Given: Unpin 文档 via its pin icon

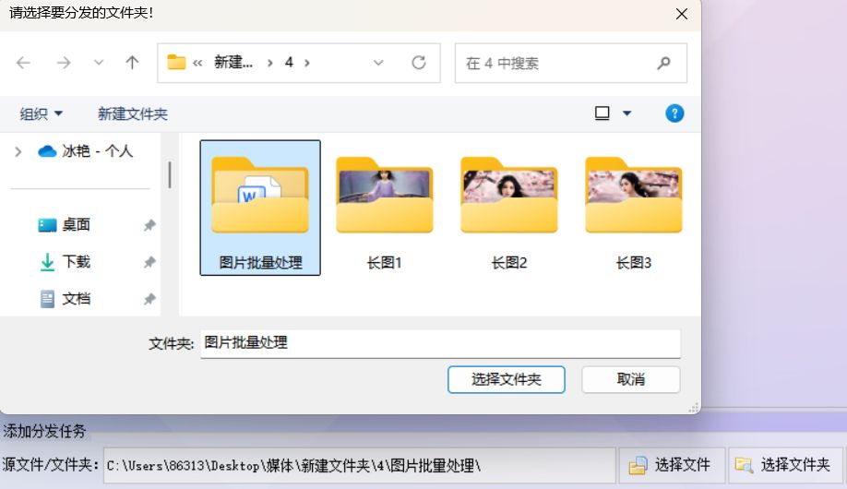Looking at the screenshot, I should [x=149, y=299].
